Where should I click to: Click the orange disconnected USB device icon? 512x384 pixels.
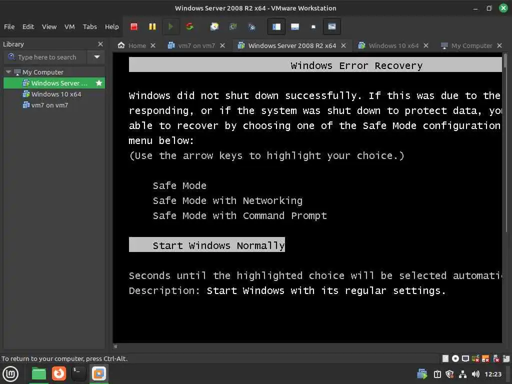tap(485, 359)
